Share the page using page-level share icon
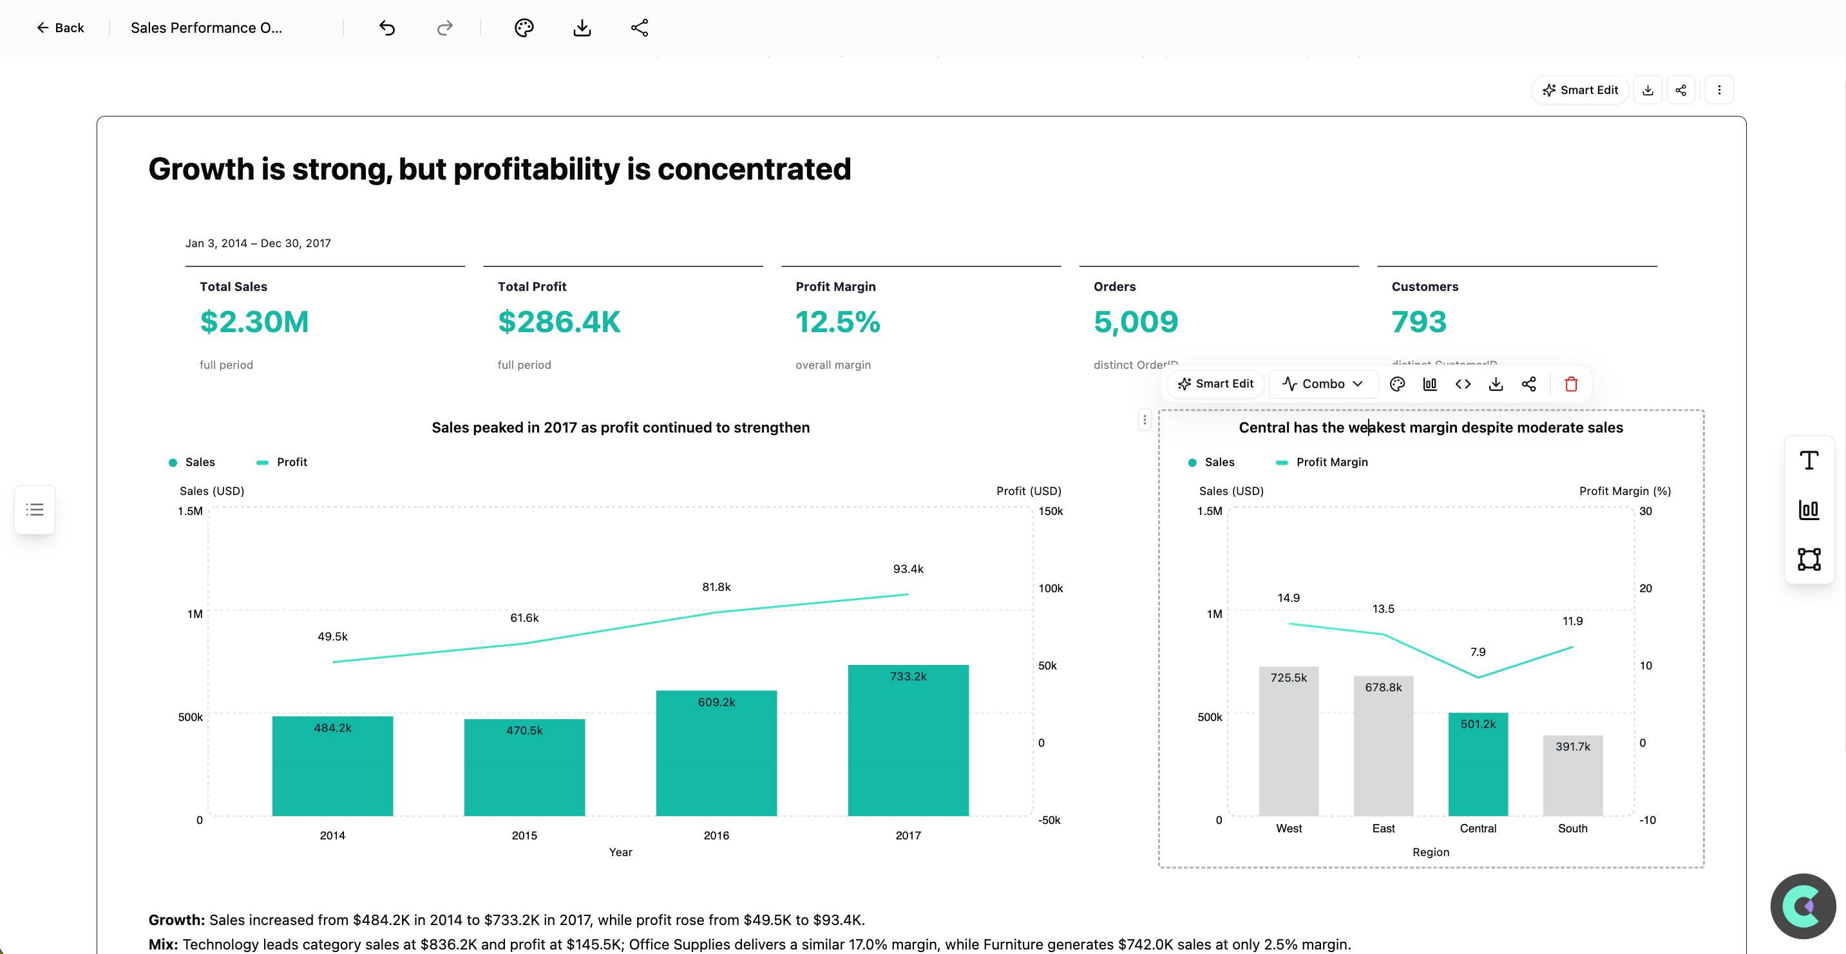 point(1681,90)
